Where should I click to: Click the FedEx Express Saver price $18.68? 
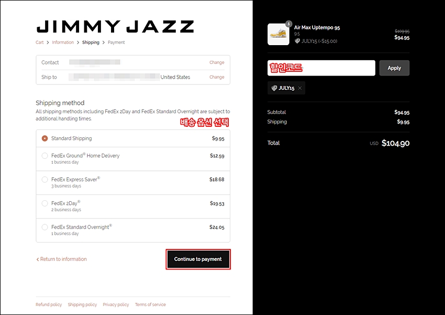pos(217,179)
